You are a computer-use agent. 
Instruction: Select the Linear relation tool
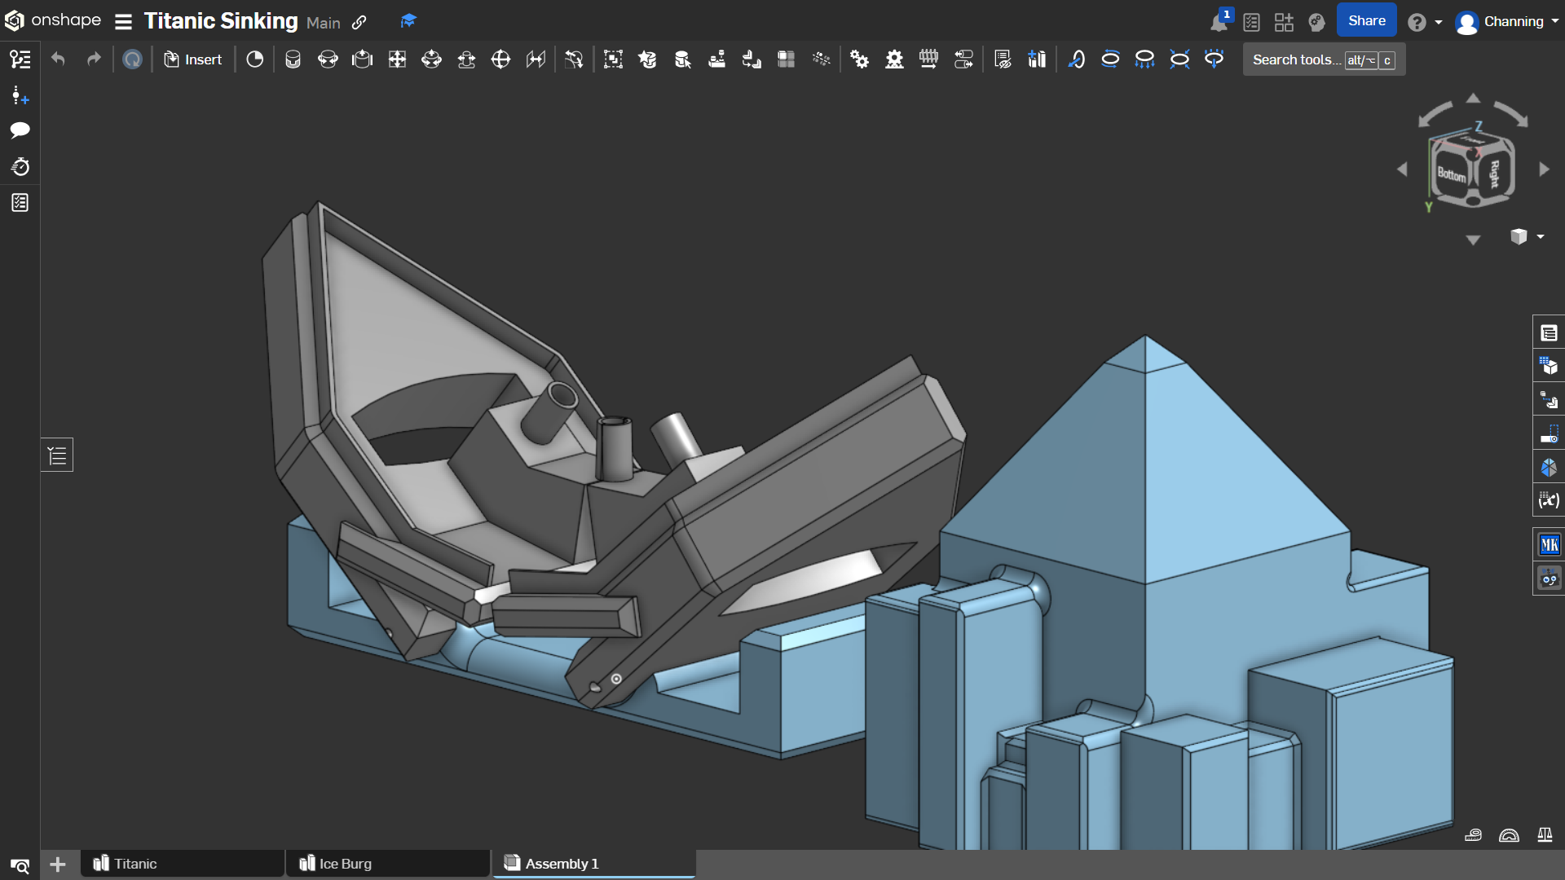click(963, 59)
